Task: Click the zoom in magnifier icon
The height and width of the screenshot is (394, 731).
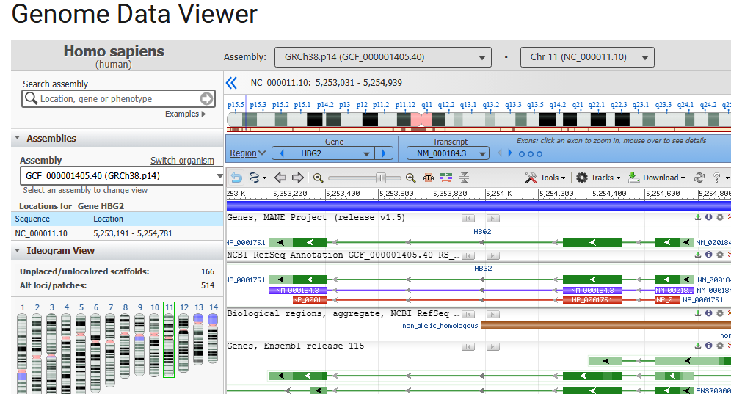Action: click(410, 178)
